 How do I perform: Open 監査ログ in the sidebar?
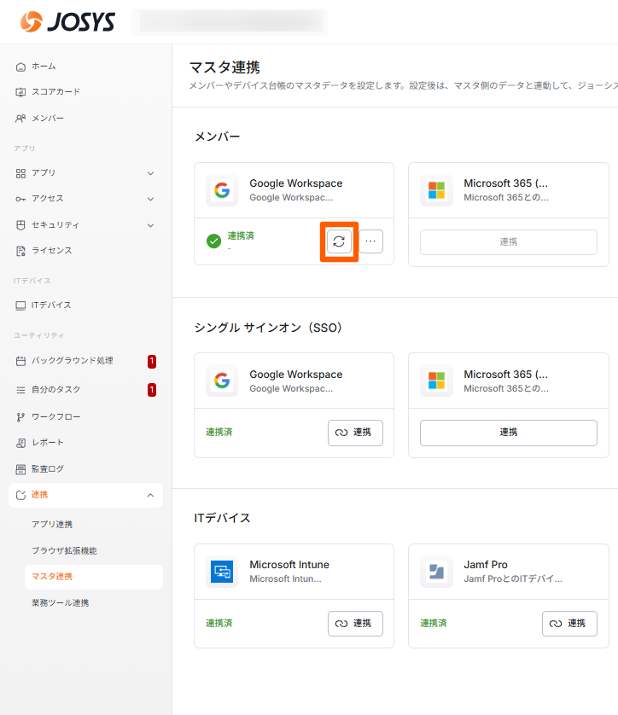(48, 468)
